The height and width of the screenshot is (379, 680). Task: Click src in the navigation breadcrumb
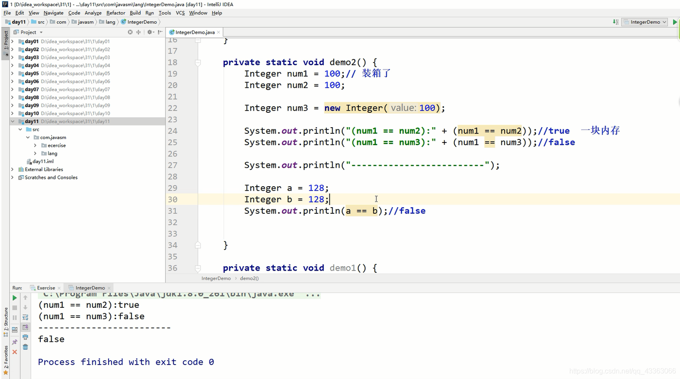click(x=38, y=22)
